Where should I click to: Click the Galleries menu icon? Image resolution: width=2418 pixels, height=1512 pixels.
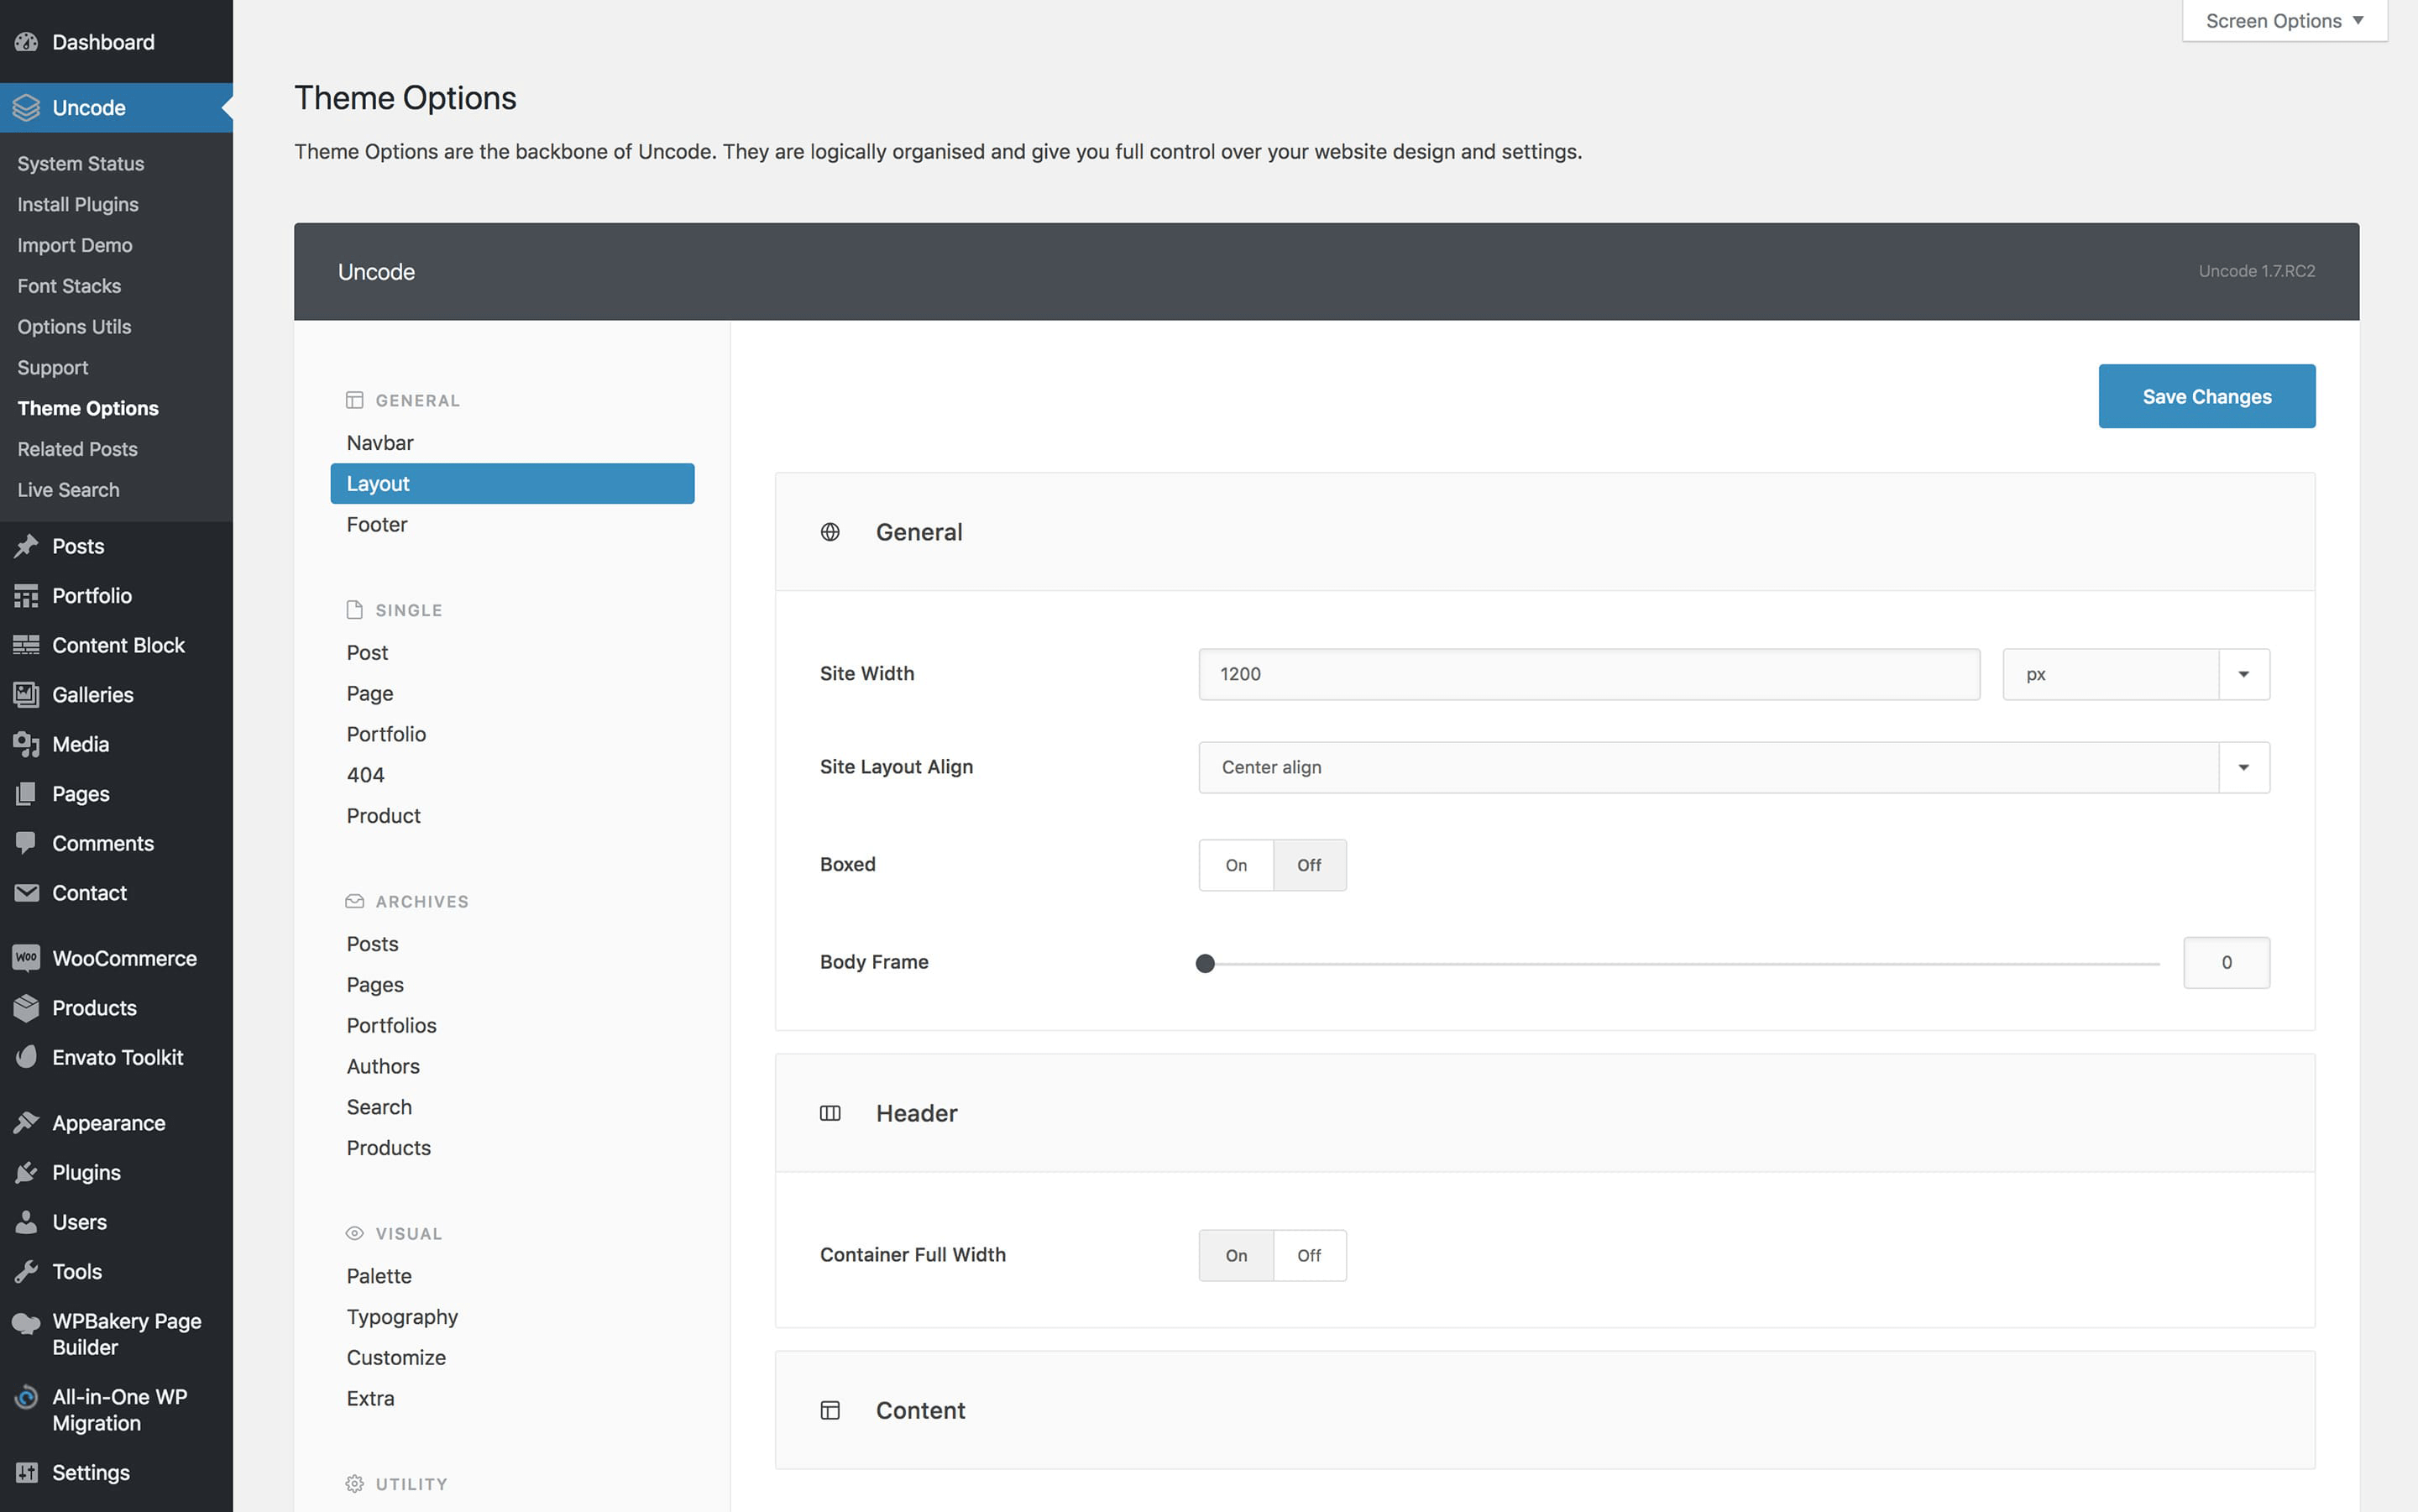click(26, 693)
